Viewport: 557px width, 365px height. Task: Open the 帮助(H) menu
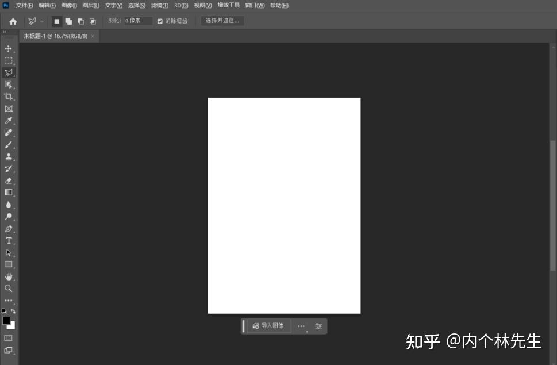tap(279, 5)
